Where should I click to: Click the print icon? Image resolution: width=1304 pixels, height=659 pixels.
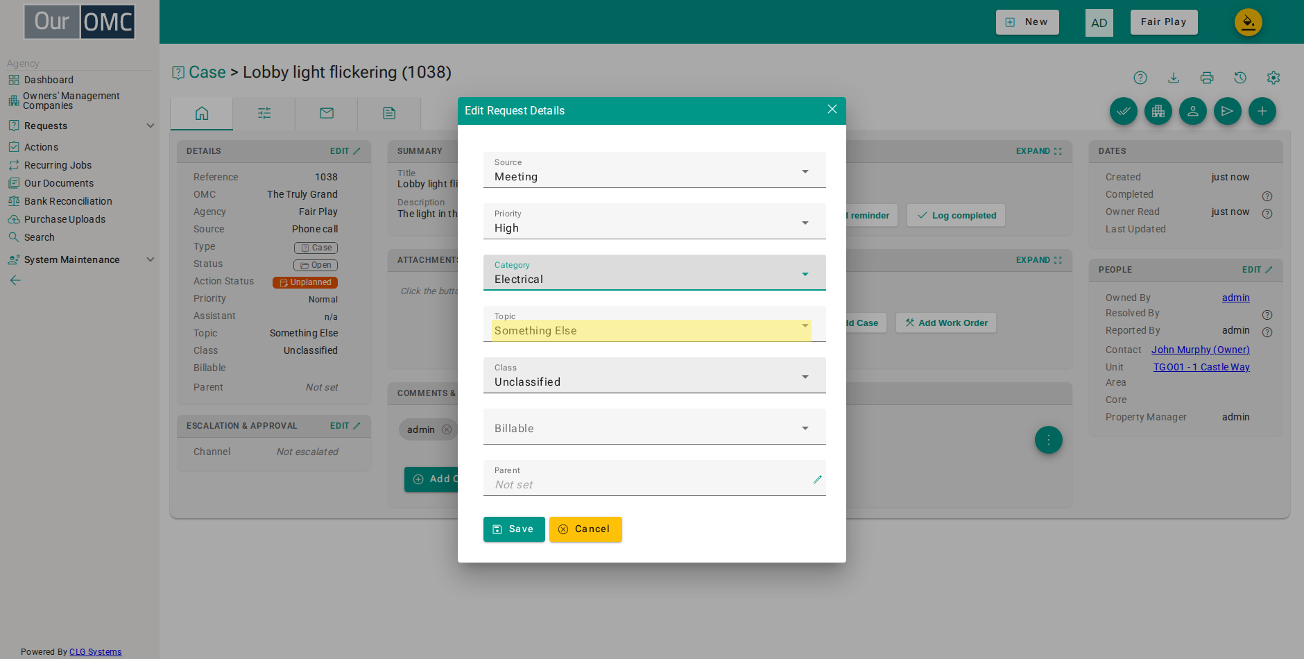1207,78
